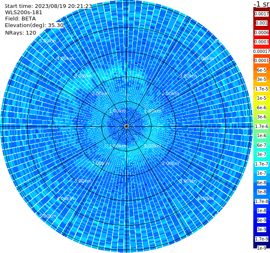Viewport: 270px width, 253px height.
Task: Click the 0.0001 colorbar tick label
Action: pos(262,60)
